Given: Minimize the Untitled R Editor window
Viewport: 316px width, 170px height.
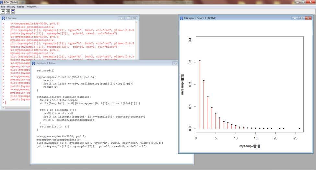Looking at the screenshot, I should point(175,63).
